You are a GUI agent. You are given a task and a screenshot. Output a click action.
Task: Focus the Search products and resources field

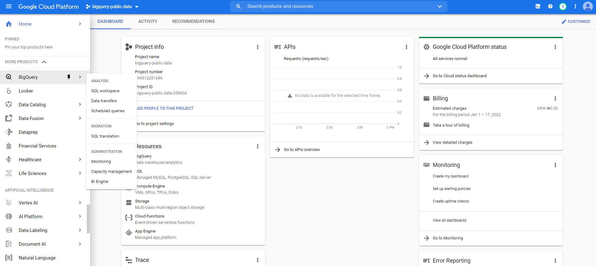tap(339, 6)
